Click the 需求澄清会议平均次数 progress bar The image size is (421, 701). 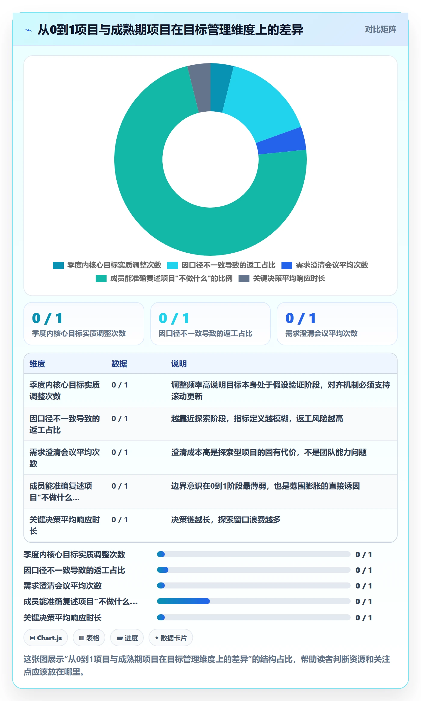254,585
